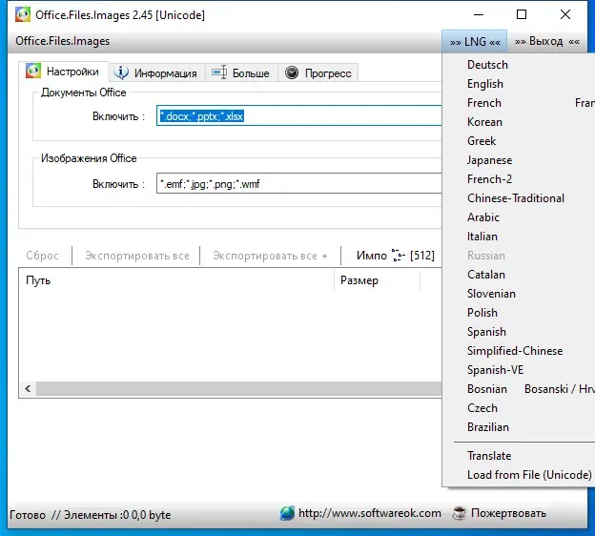This screenshot has height=536, width=595.
Task: Click the Выход exit button
Action: pos(546,41)
